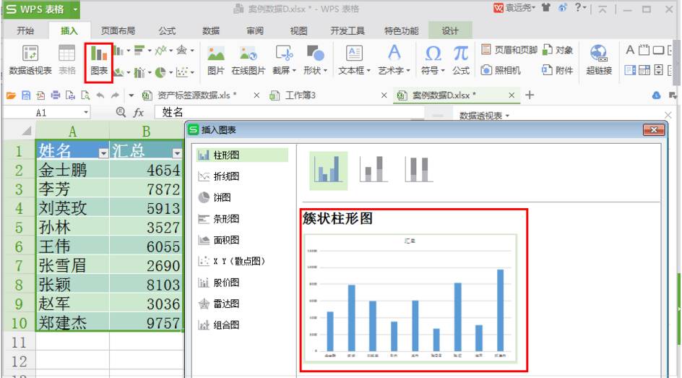Switch to the 视图 ribbon tab
This screenshot has height=378, width=682.
pos(299,31)
